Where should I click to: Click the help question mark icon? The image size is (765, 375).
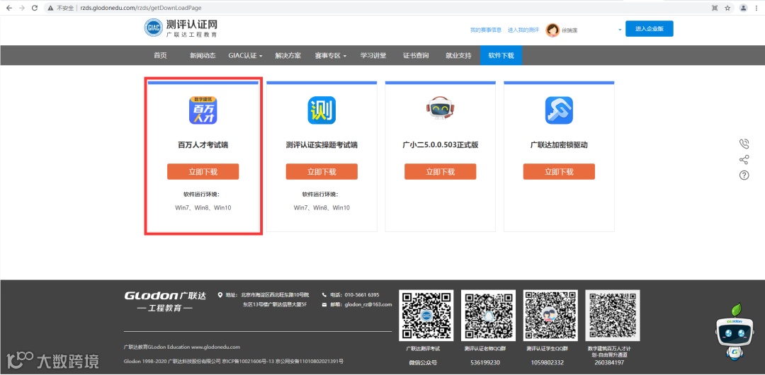[744, 175]
